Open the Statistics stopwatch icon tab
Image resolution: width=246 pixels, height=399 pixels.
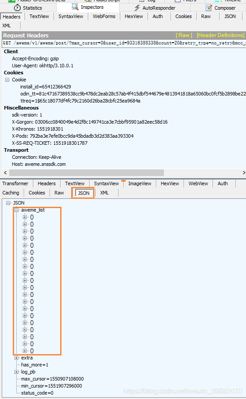click(17, 7)
